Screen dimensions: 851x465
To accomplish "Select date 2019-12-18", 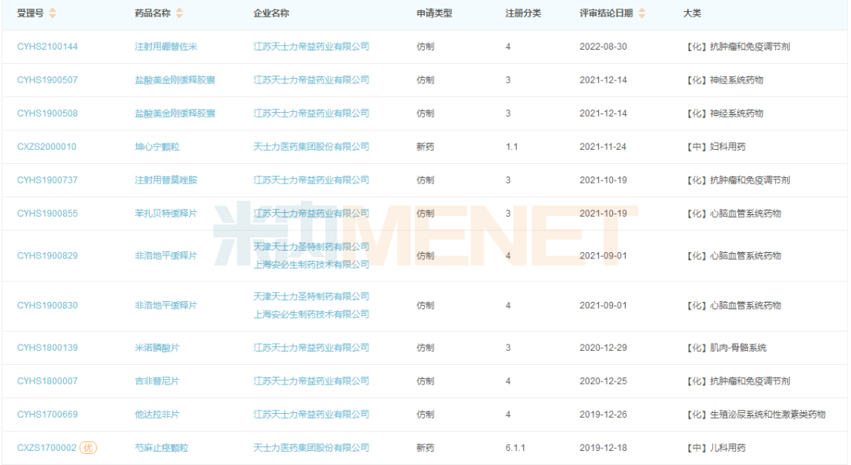I will pos(603,448).
